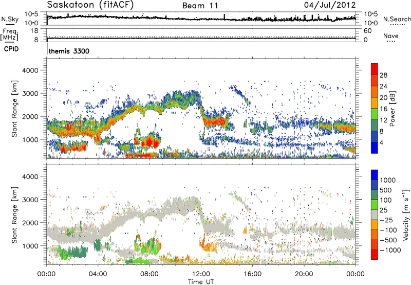Click the "16:00" time tick label
The height and width of the screenshot is (285, 411).
tap(252, 274)
